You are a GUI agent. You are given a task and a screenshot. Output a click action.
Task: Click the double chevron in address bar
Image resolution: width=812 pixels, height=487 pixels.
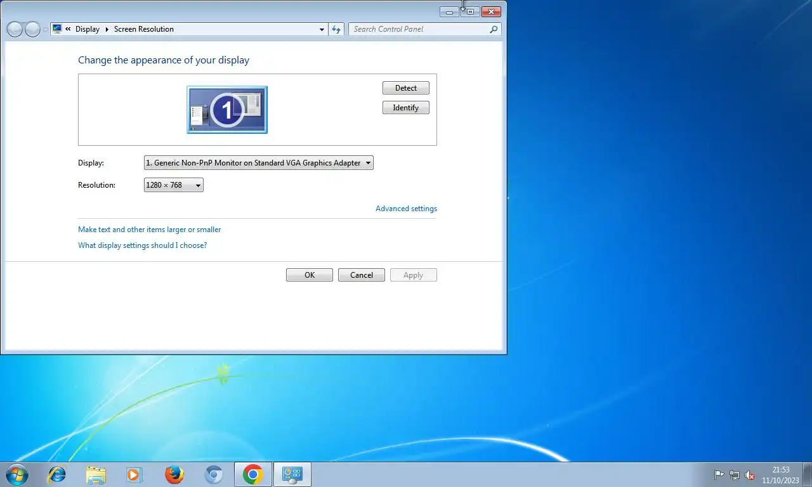[68, 29]
